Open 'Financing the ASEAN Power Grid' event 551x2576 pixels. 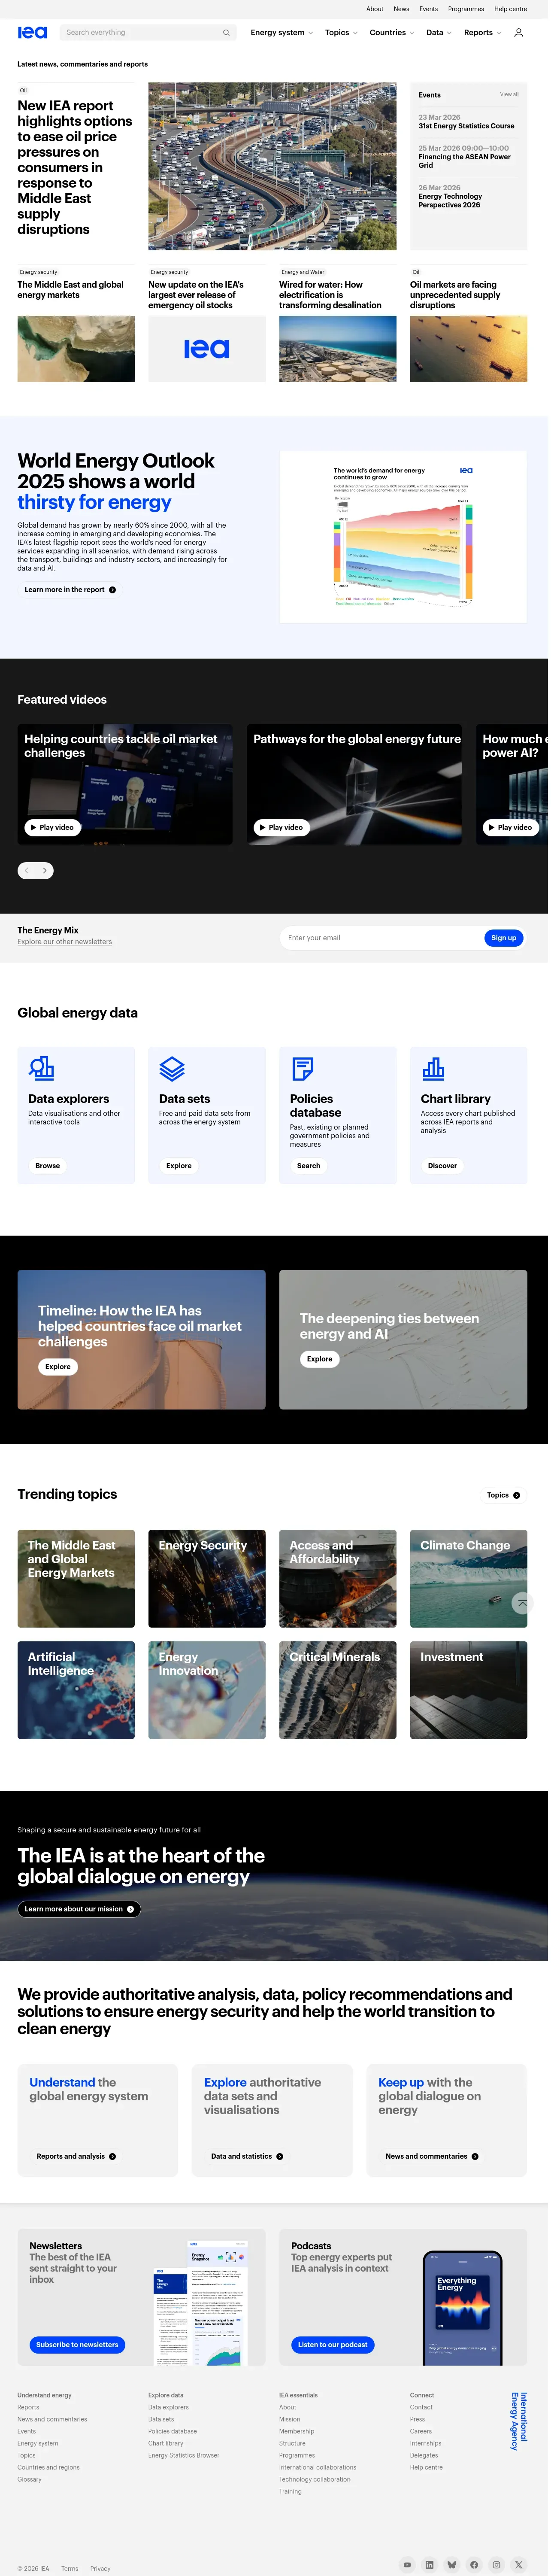(x=466, y=162)
